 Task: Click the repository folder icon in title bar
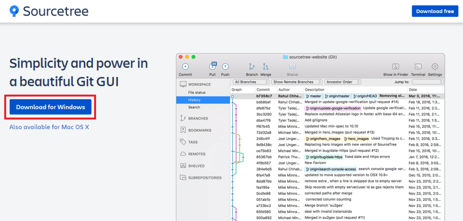coord(286,57)
